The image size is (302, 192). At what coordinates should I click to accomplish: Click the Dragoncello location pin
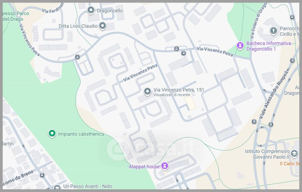click(x=91, y=10)
